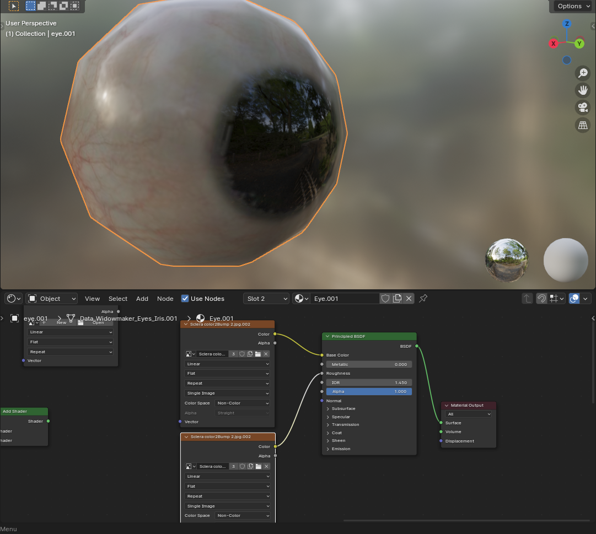596x534 pixels.
Task: Pin the node tree with the pin icon
Action: point(423,299)
